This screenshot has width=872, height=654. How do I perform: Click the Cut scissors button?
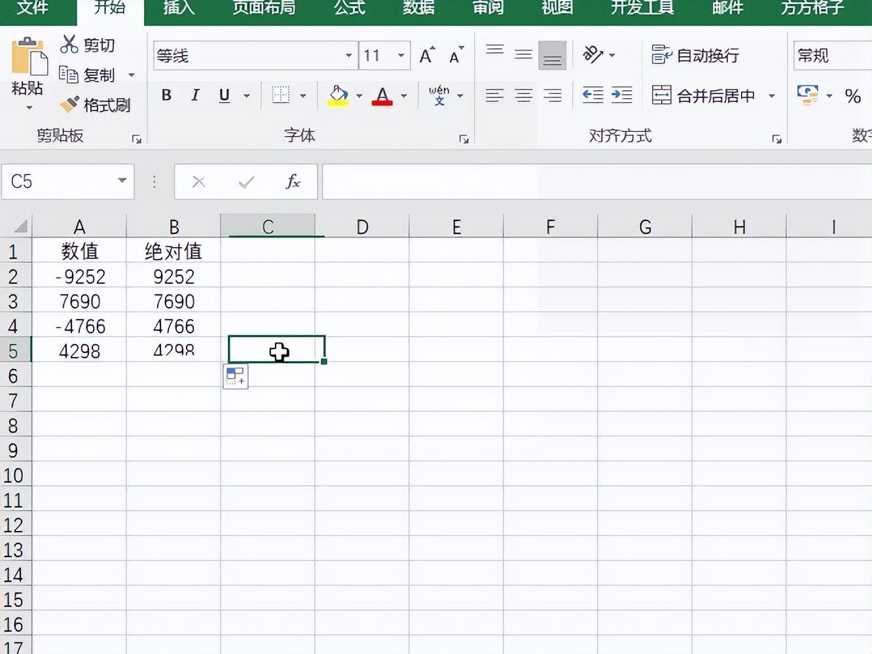(x=86, y=44)
